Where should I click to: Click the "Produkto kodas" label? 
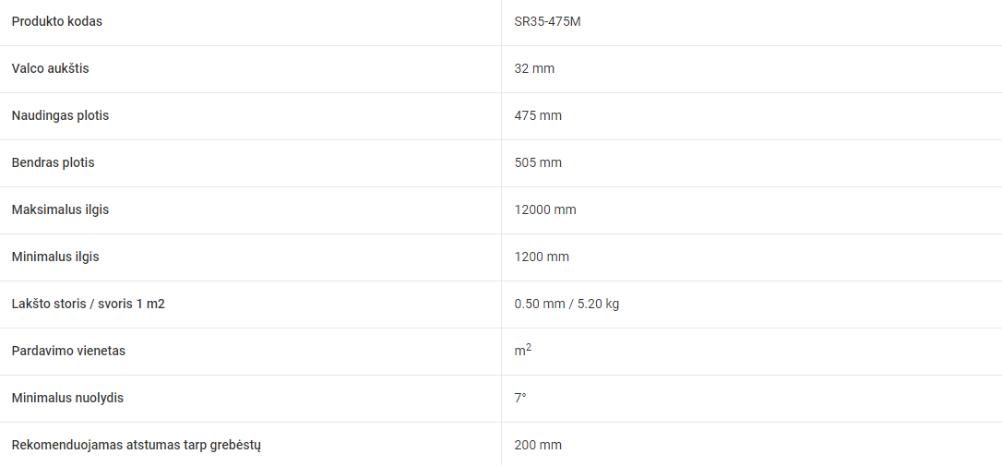pyautogui.click(x=57, y=22)
